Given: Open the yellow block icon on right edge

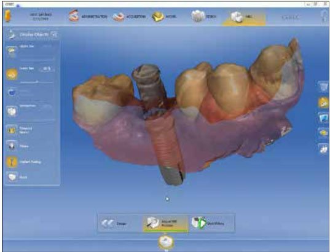Looking at the screenshot, I should coord(324,133).
